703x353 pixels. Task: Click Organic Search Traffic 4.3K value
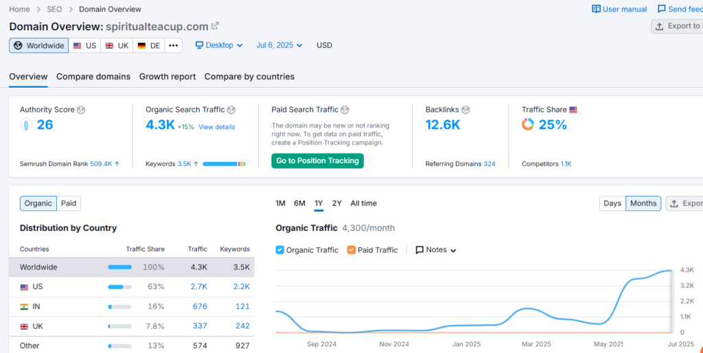coord(160,125)
